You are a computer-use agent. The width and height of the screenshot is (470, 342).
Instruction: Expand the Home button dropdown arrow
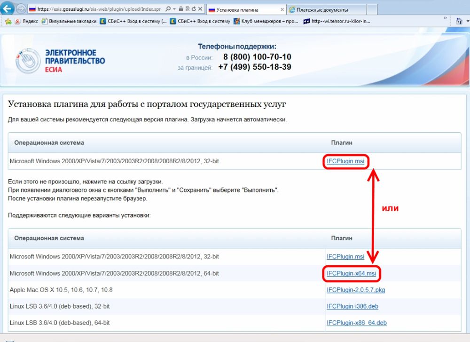point(467,21)
